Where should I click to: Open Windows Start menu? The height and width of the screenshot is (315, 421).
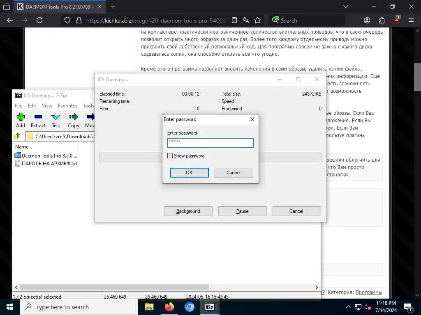(10, 307)
